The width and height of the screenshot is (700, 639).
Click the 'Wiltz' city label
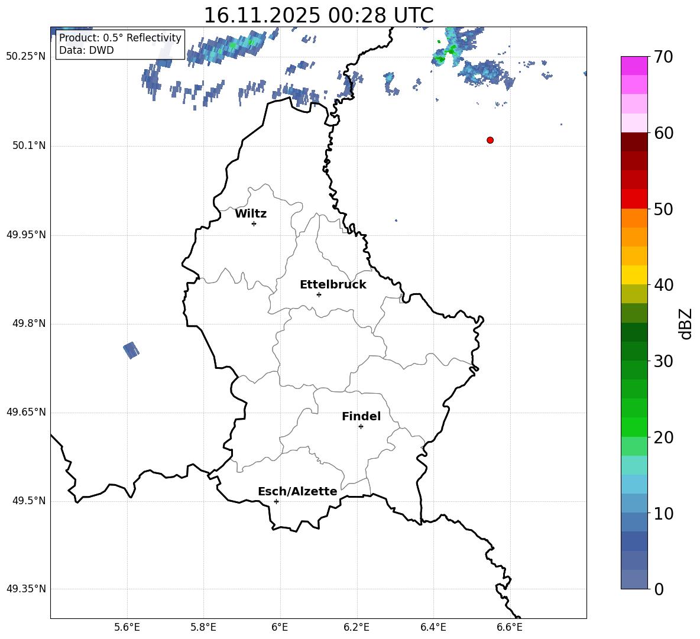[x=251, y=214]
